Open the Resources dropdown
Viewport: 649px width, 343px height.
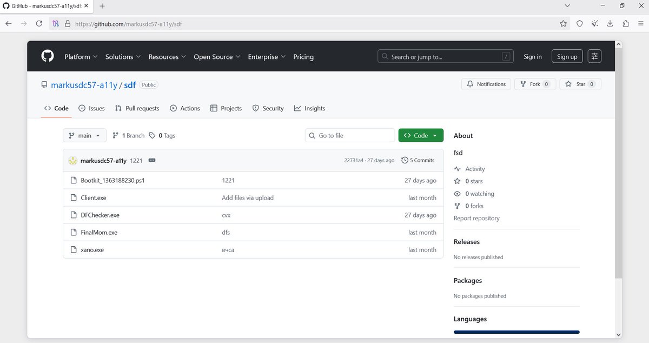167,57
